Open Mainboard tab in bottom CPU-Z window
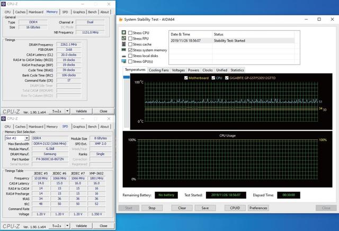The height and width of the screenshot is (231, 339). coord(36,127)
